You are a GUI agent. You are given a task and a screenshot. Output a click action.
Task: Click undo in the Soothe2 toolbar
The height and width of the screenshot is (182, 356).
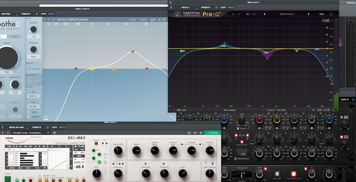coord(133,20)
